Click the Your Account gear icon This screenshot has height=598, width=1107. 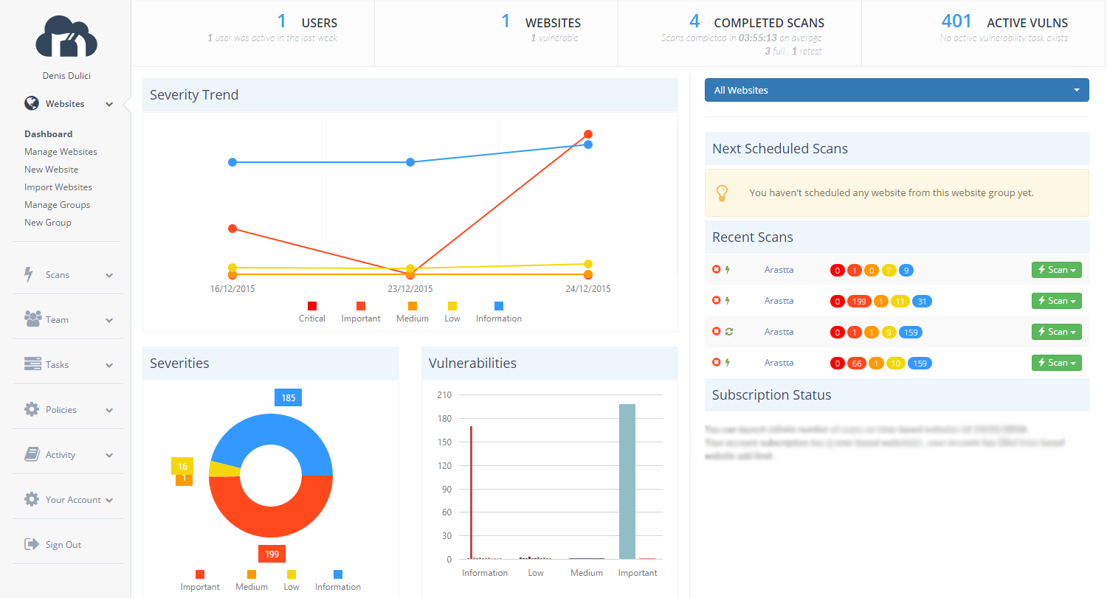[x=32, y=499]
